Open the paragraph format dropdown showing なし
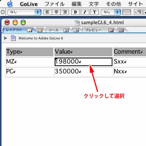 click(x=24, y=12)
